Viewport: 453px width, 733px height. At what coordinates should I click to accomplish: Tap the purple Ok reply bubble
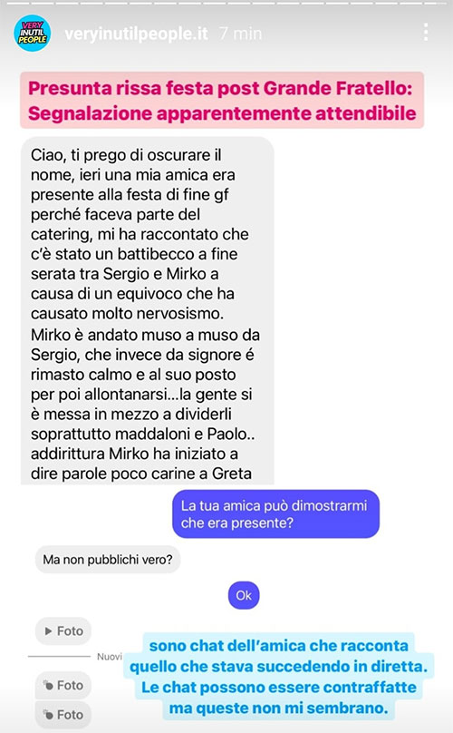[244, 595]
